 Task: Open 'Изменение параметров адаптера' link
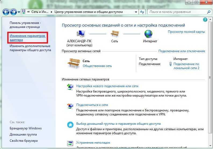(x=27, y=38)
